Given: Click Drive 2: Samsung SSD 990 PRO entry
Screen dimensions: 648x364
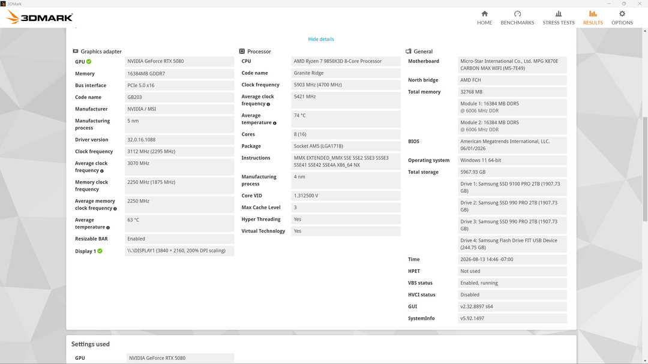Looking at the screenshot, I should click(x=512, y=206).
